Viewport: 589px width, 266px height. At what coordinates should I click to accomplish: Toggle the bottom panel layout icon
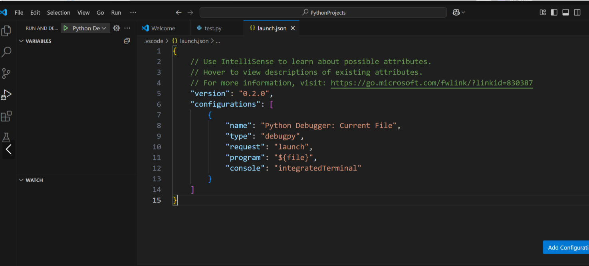(x=565, y=12)
